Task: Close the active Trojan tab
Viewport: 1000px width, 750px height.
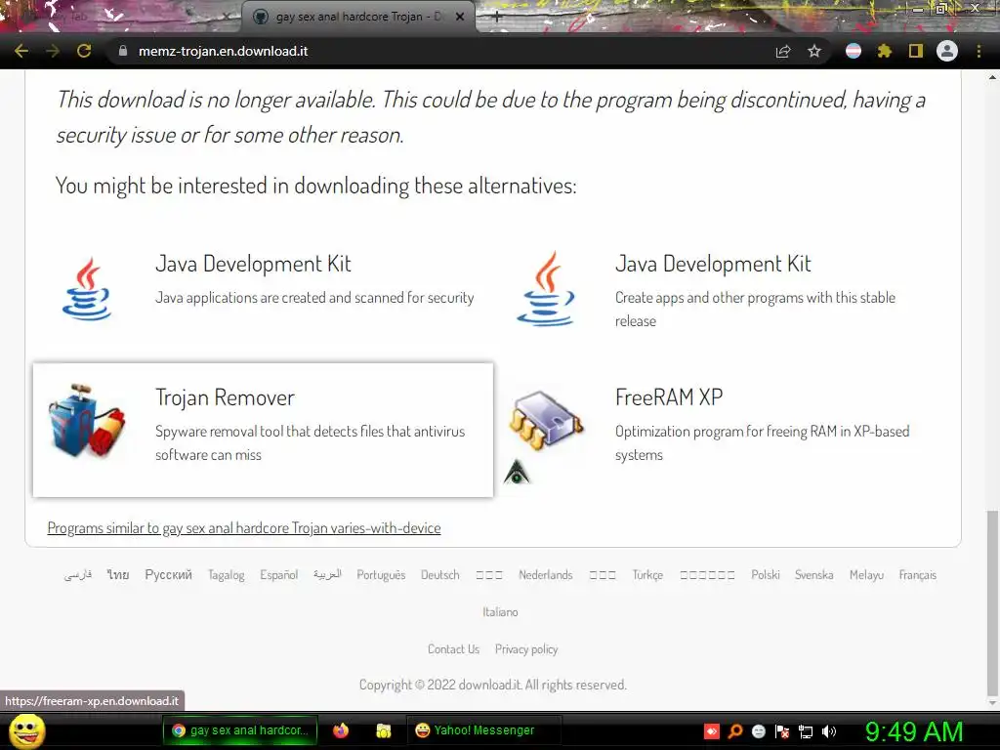Action: click(460, 18)
